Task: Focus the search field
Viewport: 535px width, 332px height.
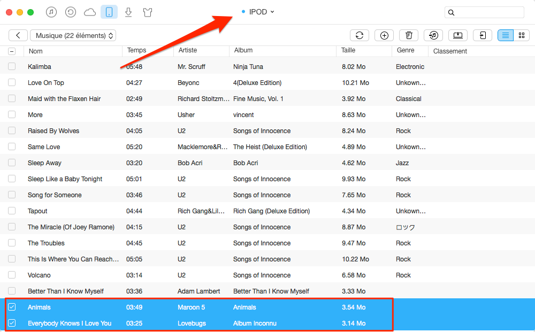Action: point(484,12)
